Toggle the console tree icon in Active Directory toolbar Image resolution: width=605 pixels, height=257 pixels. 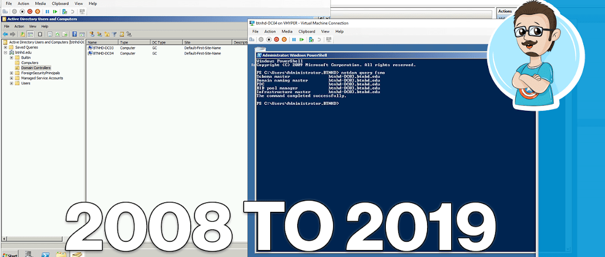point(30,34)
